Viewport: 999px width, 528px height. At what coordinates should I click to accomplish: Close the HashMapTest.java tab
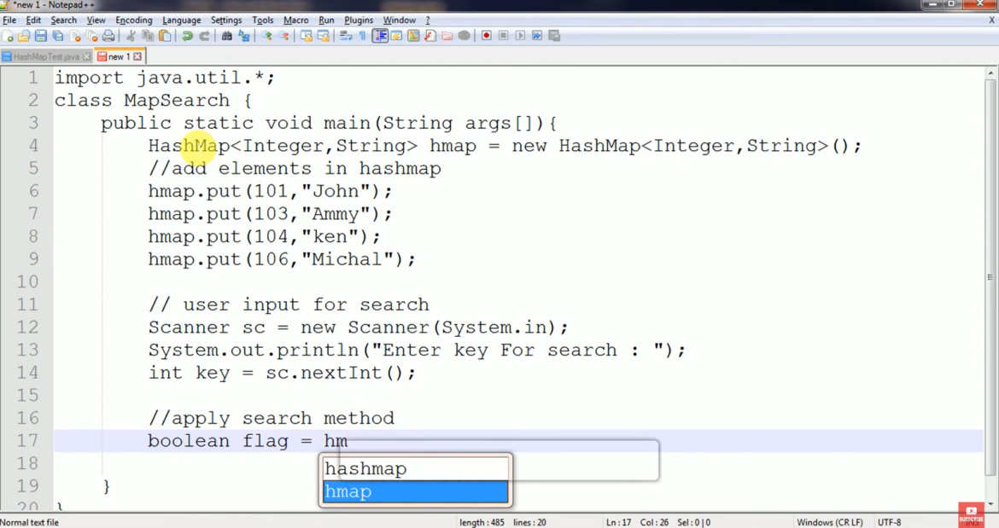click(86, 56)
